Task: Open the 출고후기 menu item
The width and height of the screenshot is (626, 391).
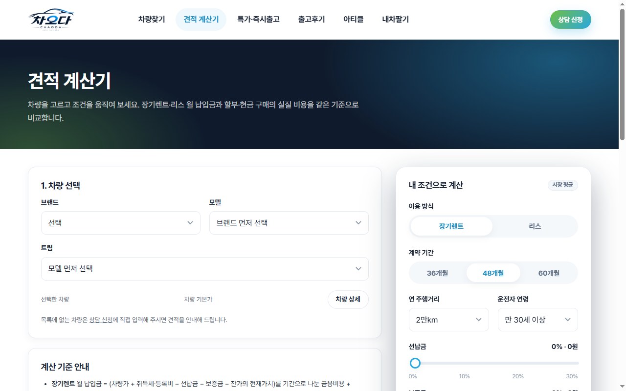Action: (312, 20)
